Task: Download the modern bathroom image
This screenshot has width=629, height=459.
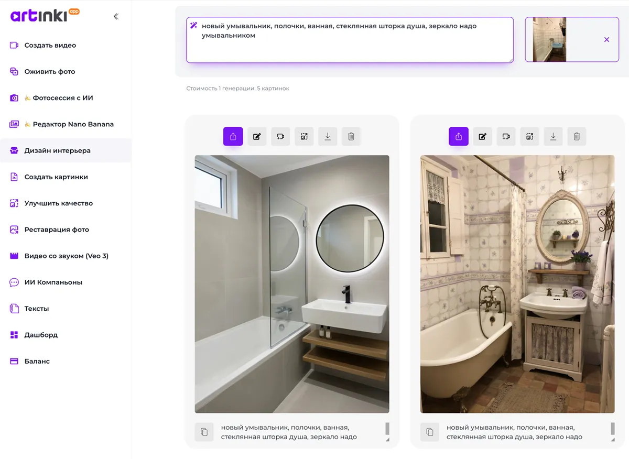Action: (328, 137)
